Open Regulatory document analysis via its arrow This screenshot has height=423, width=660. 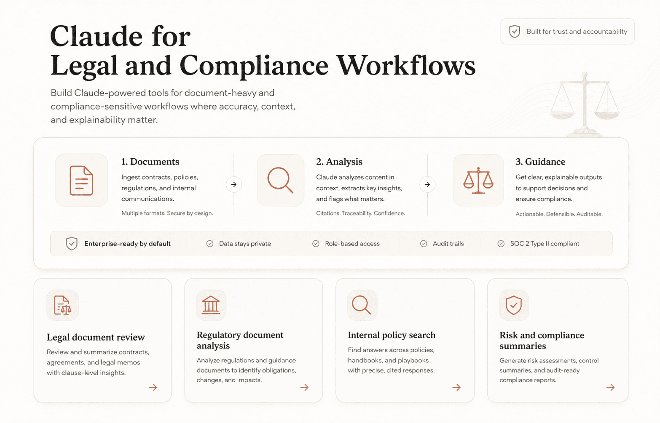304,387
